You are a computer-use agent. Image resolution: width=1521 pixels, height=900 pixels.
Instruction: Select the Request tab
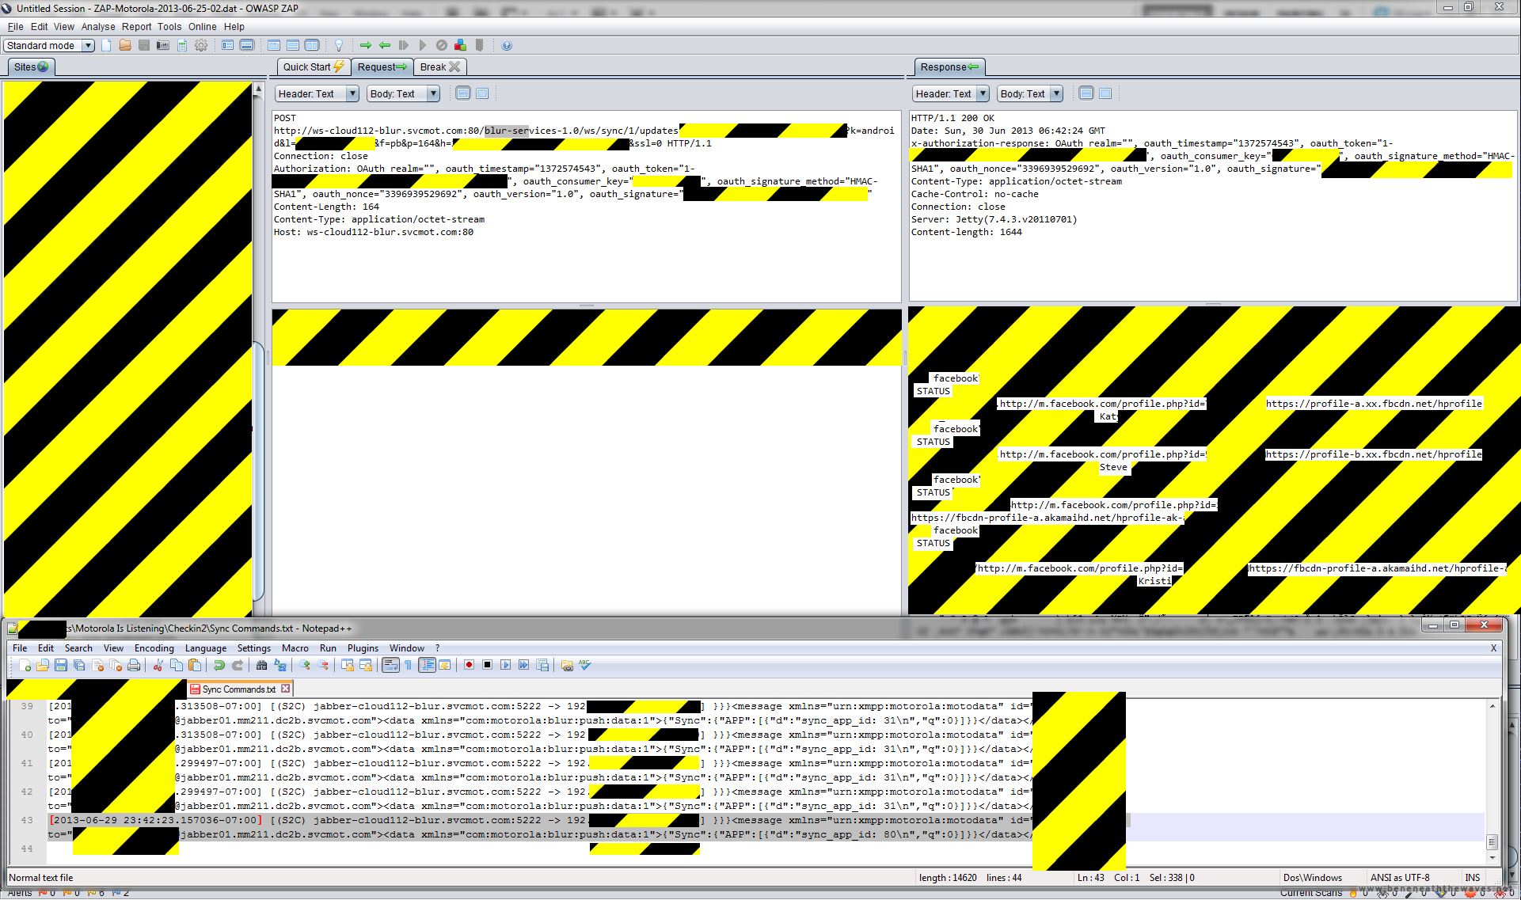tap(382, 67)
